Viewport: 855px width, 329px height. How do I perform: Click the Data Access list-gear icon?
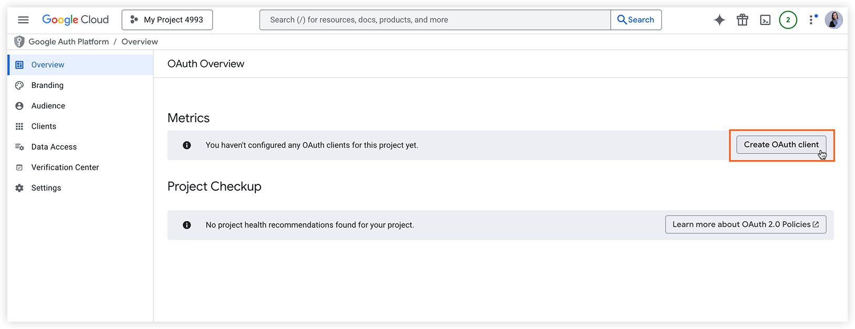pyautogui.click(x=19, y=147)
